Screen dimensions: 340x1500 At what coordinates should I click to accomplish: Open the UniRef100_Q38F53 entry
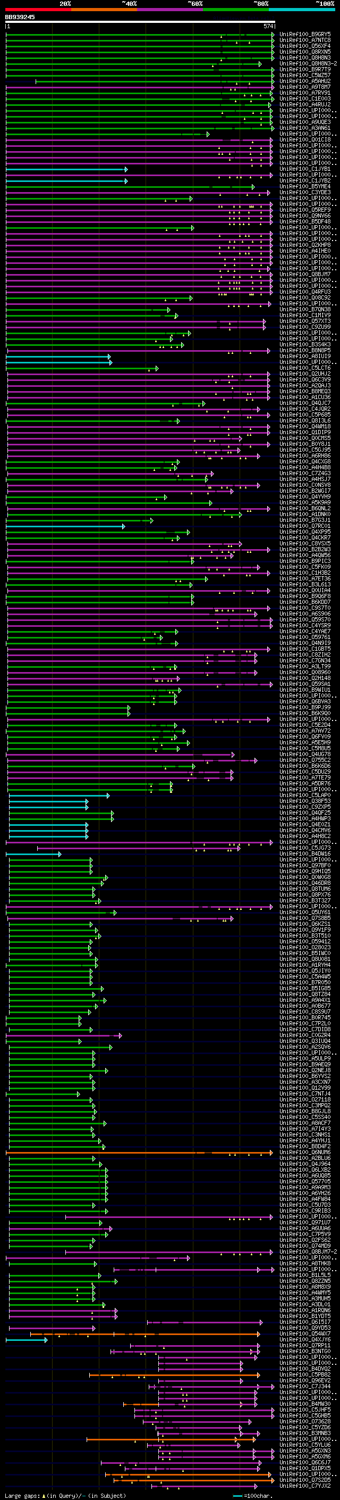click(305, 801)
